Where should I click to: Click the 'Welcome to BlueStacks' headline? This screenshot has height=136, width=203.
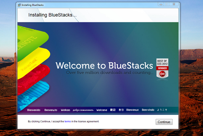tap(104, 65)
